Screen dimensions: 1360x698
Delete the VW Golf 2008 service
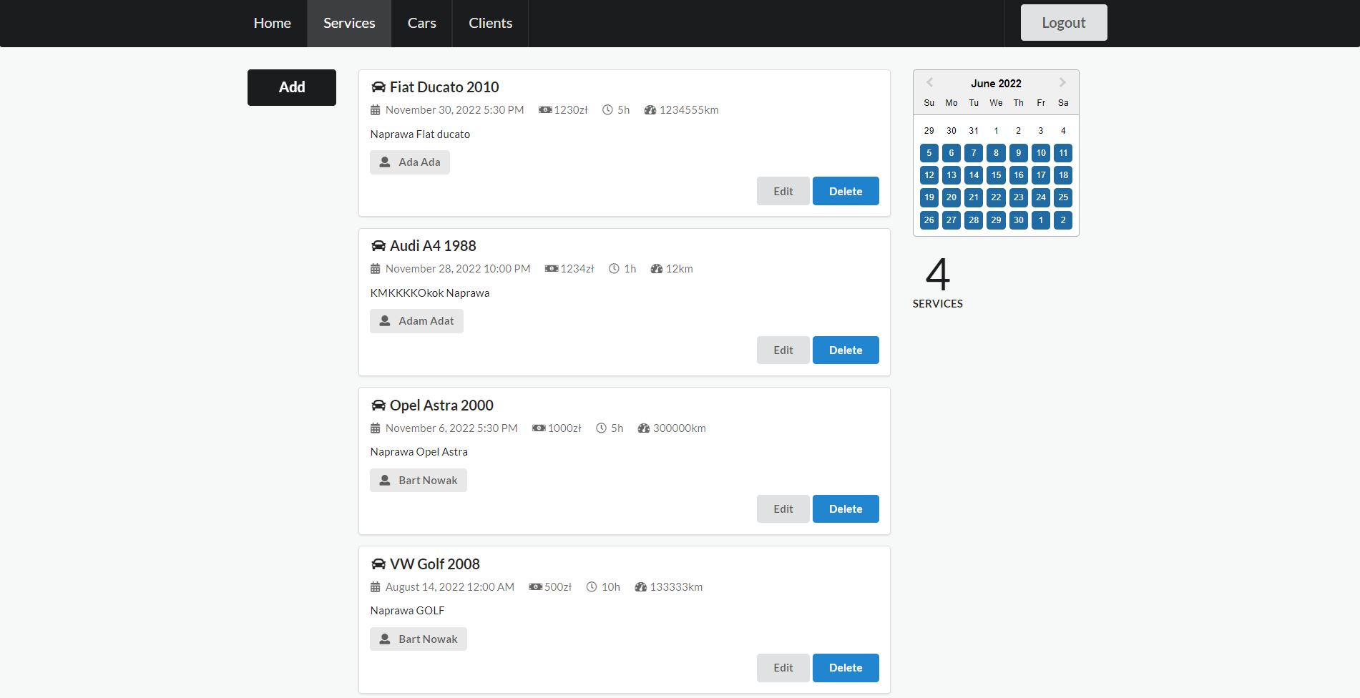(x=846, y=668)
